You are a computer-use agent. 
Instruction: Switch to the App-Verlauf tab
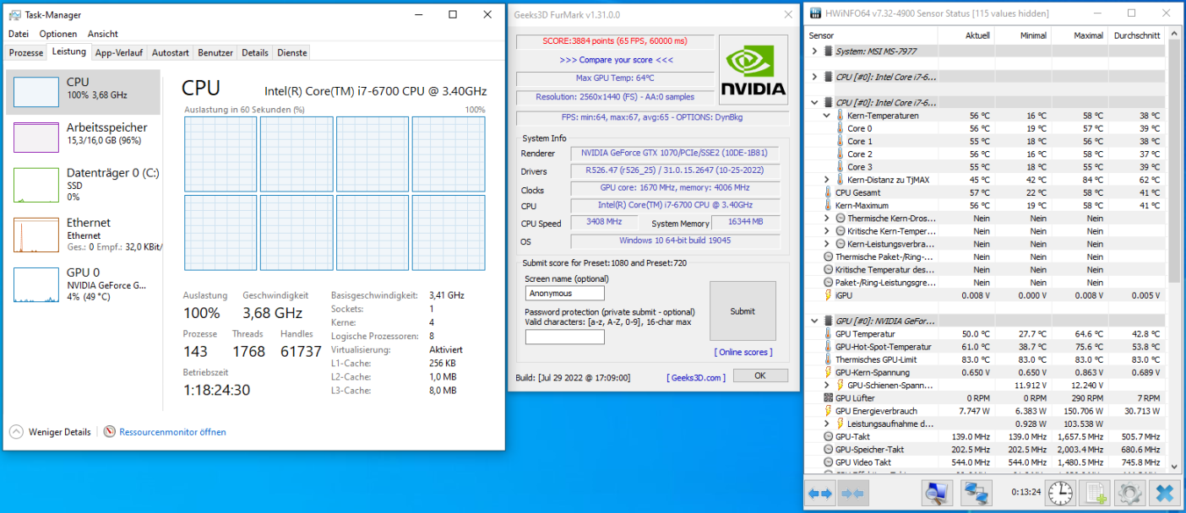point(118,52)
